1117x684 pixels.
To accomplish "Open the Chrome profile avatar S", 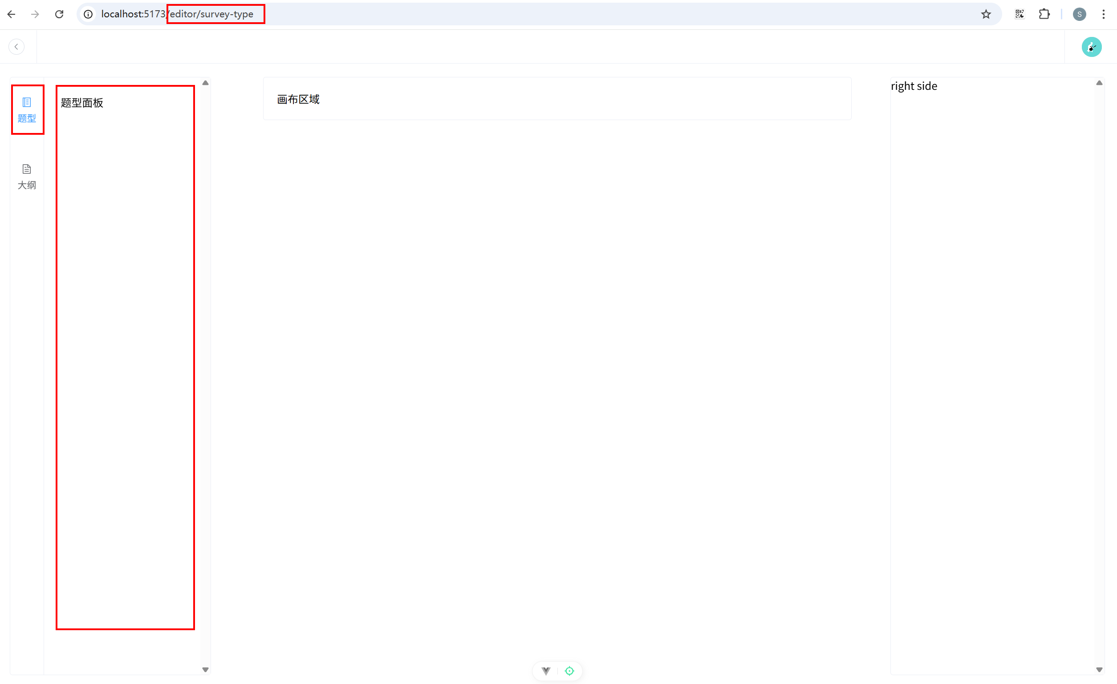I will click(1079, 14).
